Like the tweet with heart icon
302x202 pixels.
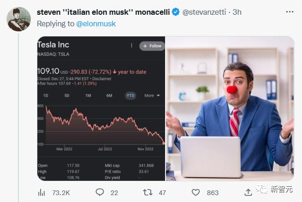(196, 192)
